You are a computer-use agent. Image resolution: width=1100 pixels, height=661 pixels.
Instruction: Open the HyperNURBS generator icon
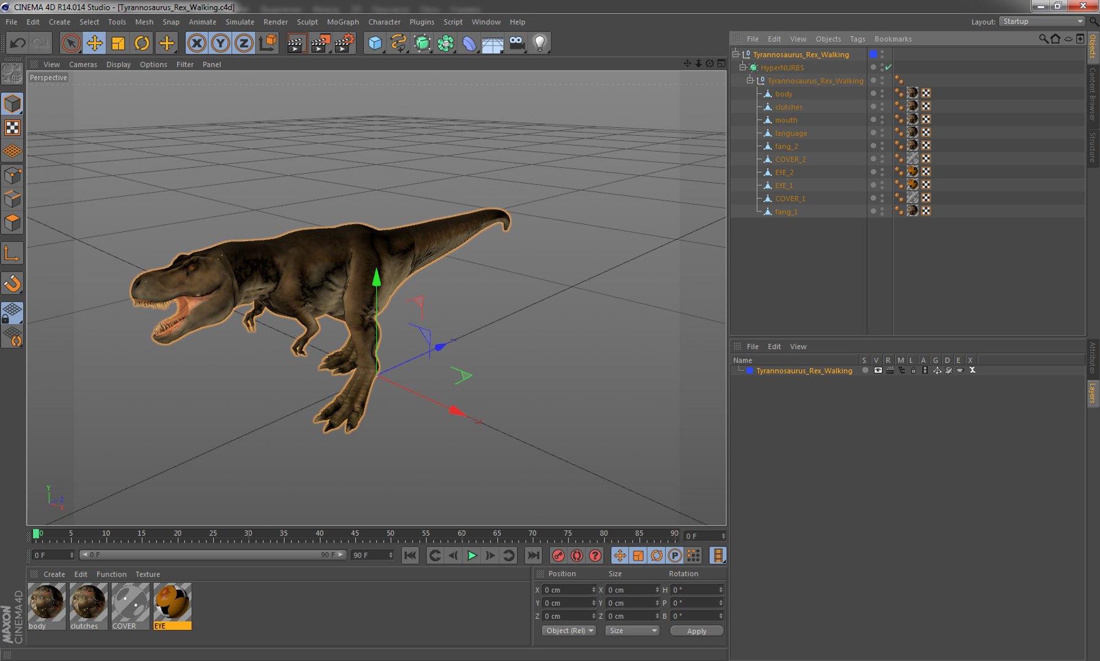[x=423, y=43]
